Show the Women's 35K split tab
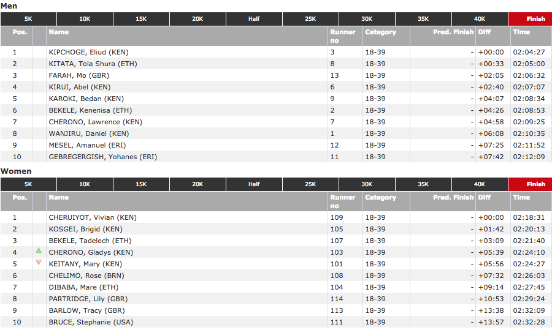Viewport: 552px width, 330px height. click(x=423, y=184)
